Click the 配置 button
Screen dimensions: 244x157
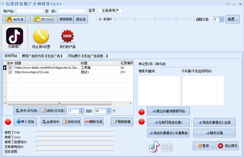[x=233, y=19]
